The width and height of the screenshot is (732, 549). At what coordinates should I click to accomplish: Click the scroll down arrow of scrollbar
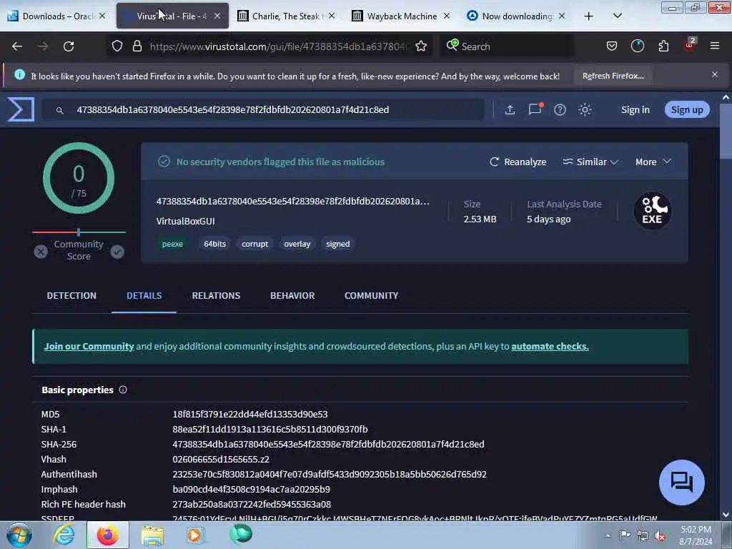click(726, 515)
